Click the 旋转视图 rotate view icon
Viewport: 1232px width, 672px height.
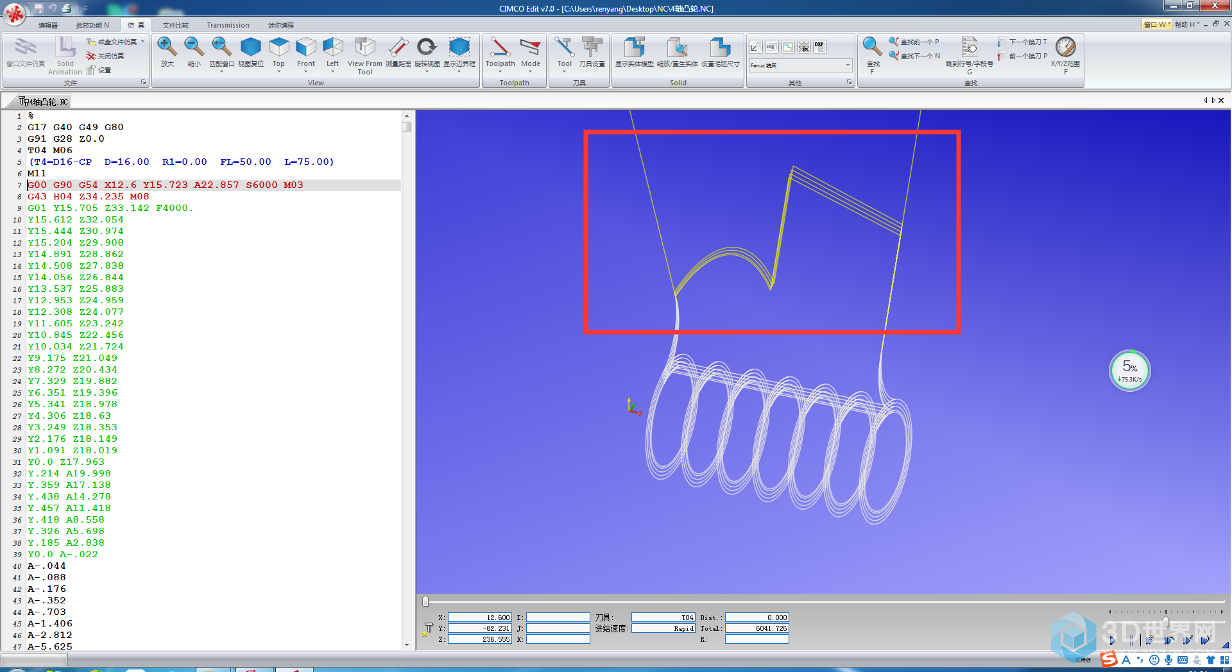(x=427, y=47)
